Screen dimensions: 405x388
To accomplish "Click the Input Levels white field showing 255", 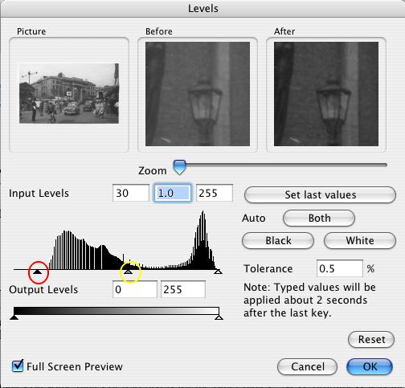I will (215, 193).
